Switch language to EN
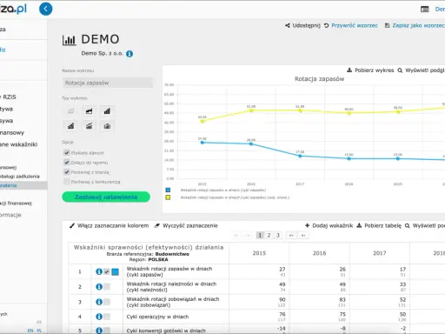Screen dimensions: 445x334 tap(30, 331)
